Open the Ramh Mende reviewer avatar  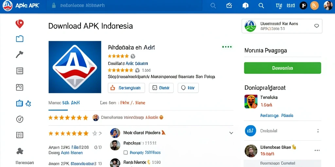[x=115, y=163]
